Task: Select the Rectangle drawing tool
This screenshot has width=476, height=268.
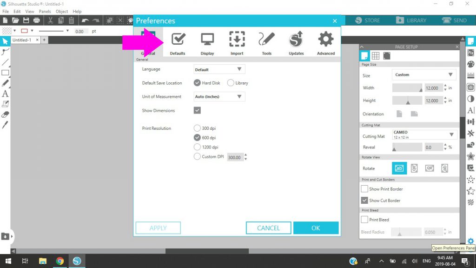Action: click(x=5, y=73)
